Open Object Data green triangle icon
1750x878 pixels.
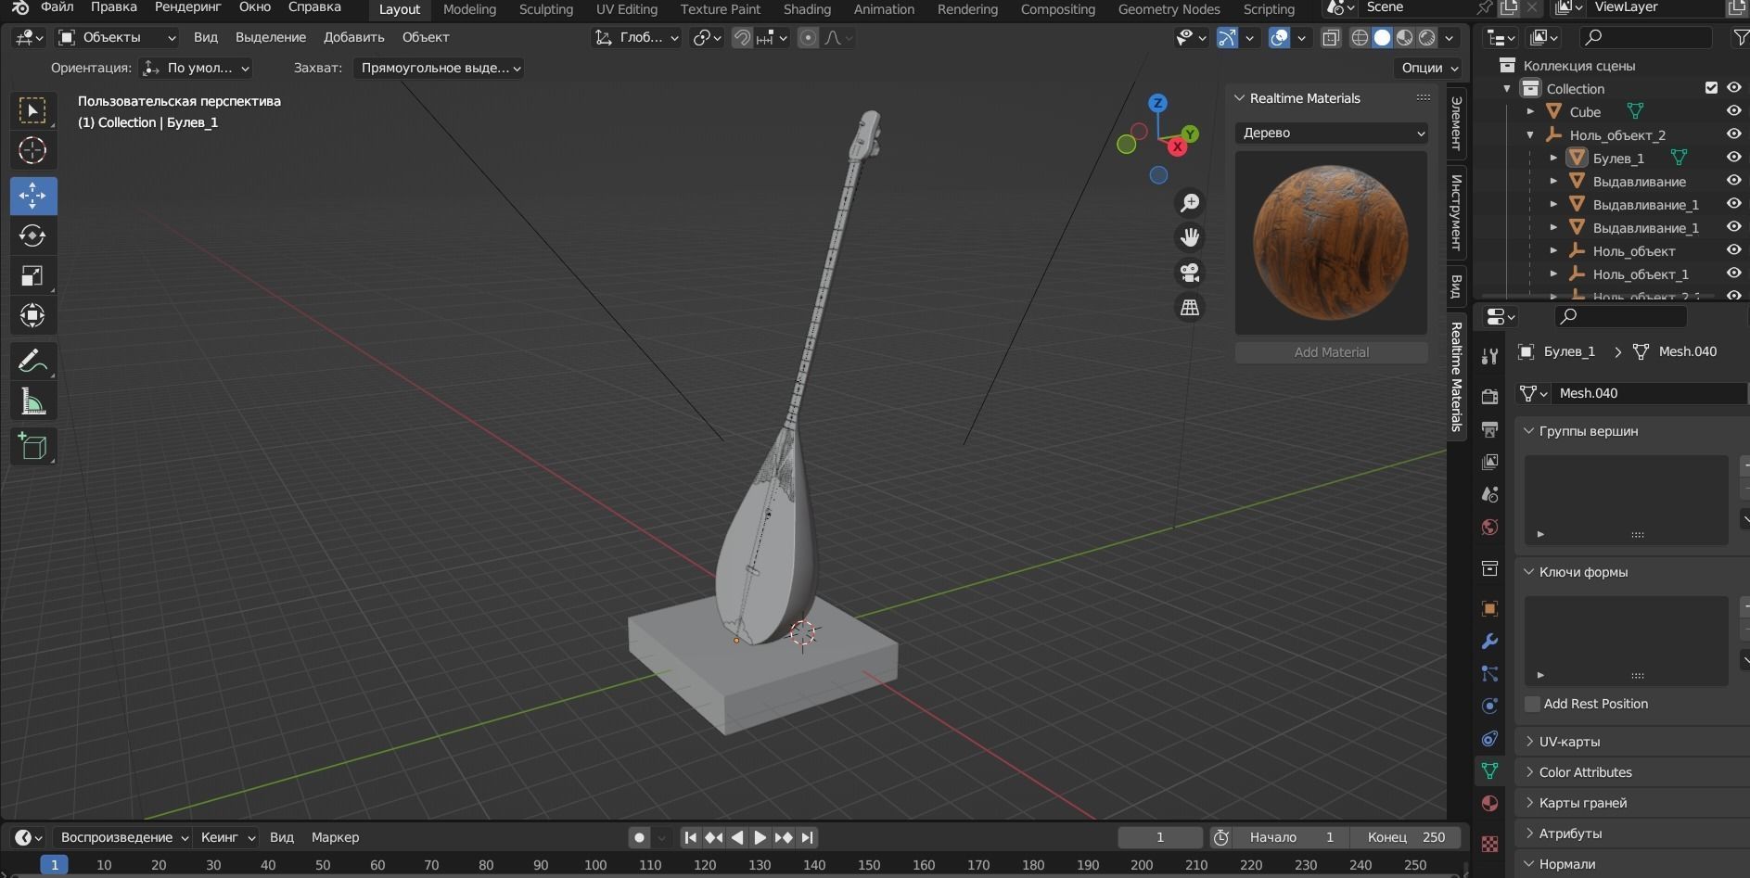1489,770
